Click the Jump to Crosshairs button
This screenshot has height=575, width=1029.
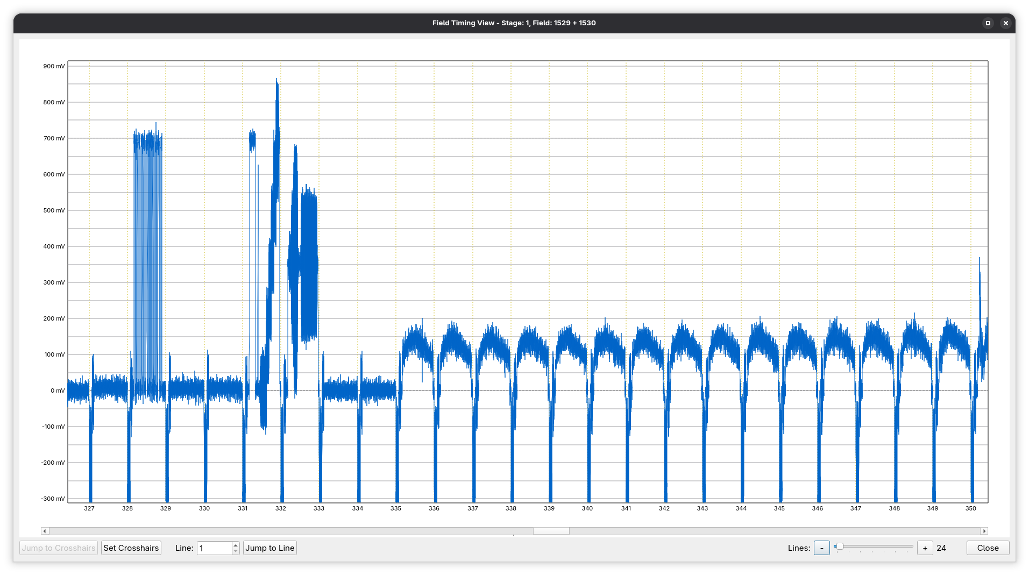pos(59,548)
